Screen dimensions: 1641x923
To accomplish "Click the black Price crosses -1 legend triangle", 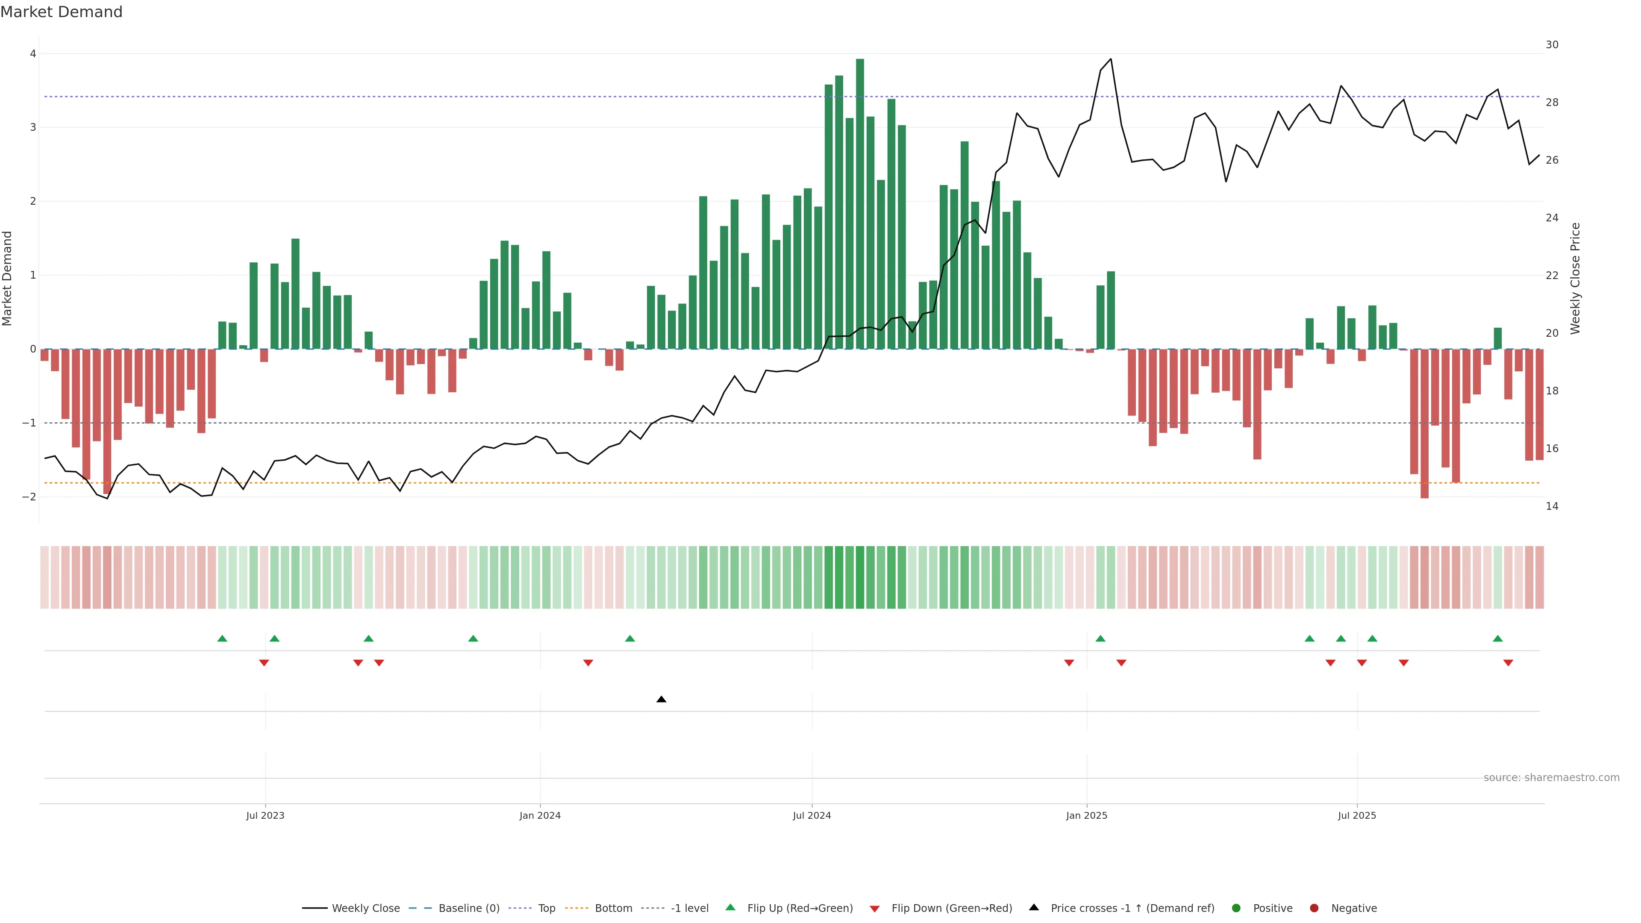I will (1034, 907).
